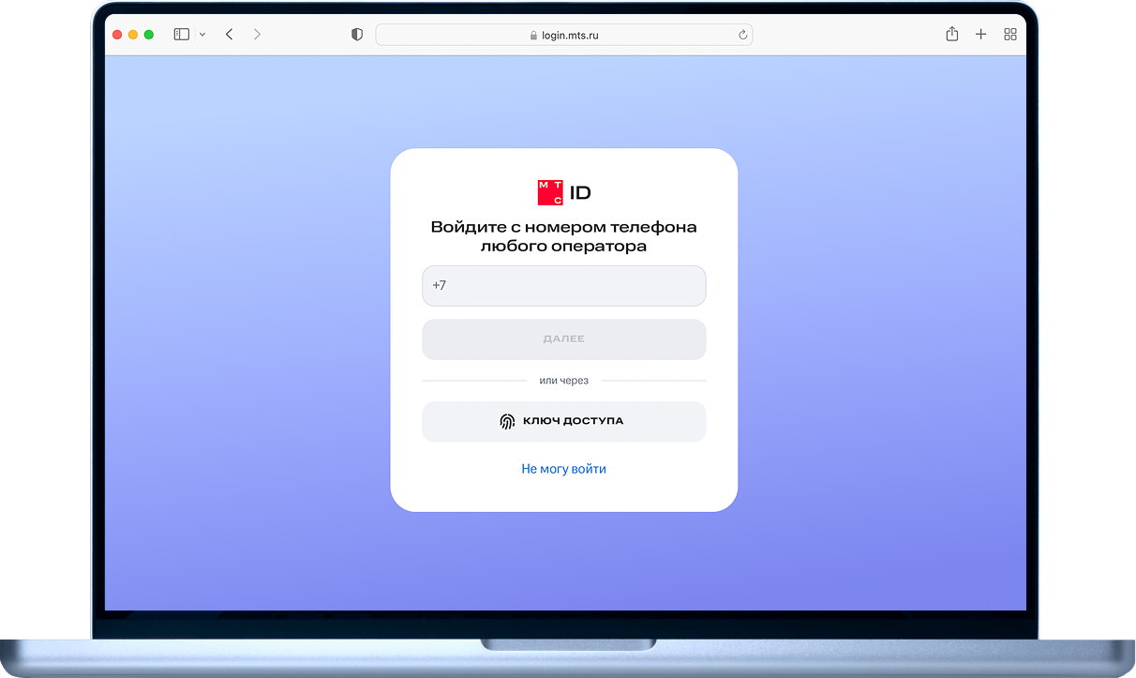This screenshot has height=678, width=1136.
Task: Go forward with the right arrow
Action: (257, 35)
